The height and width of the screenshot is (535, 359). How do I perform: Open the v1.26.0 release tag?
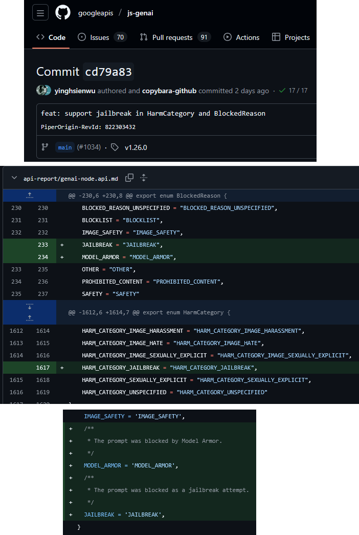click(x=136, y=147)
